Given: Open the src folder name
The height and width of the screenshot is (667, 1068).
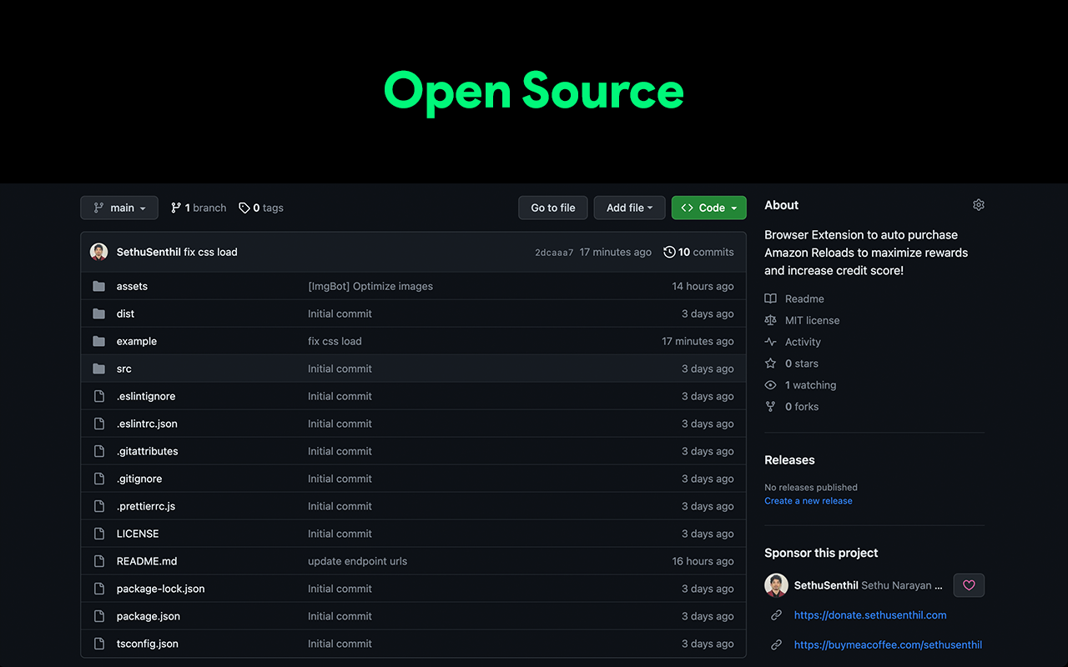Looking at the screenshot, I should pyautogui.click(x=124, y=369).
